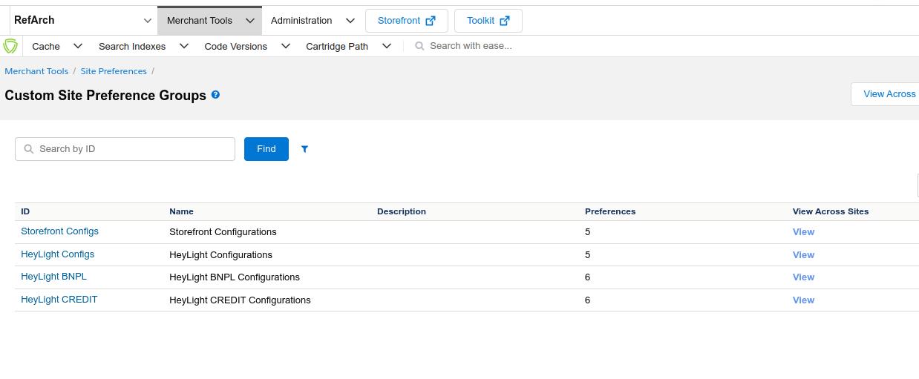Click the magnifier icon in Search by ID box
919x379 pixels.
coord(29,149)
